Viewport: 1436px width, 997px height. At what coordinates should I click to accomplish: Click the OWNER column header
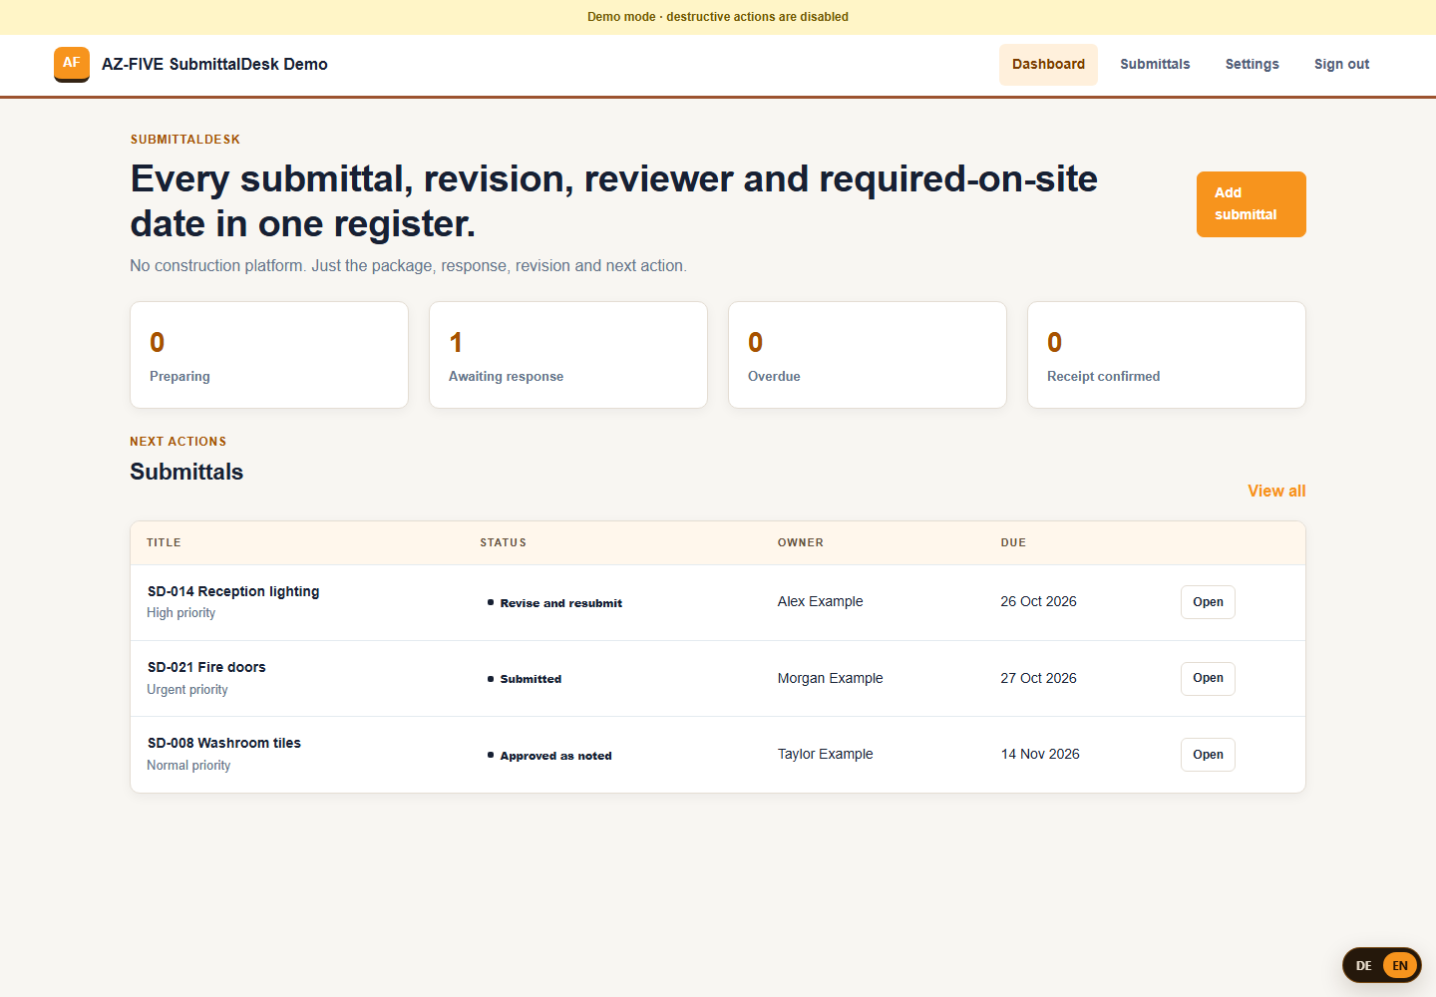pyautogui.click(x=801, y=542)
